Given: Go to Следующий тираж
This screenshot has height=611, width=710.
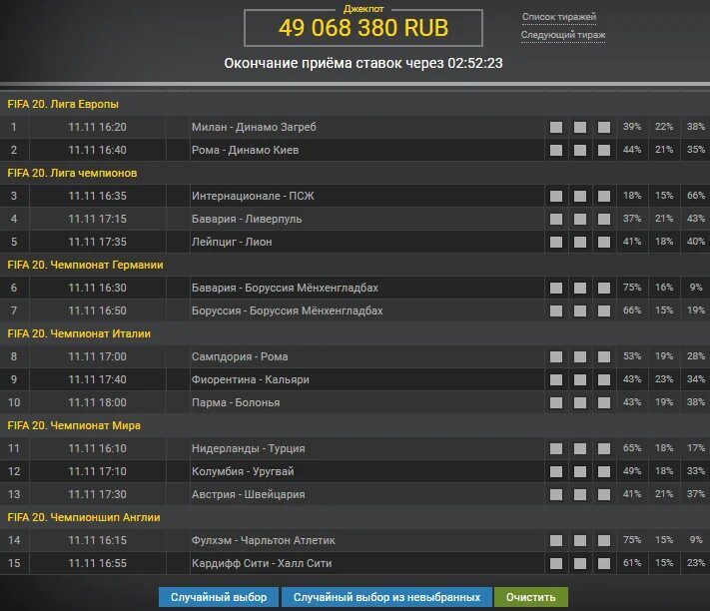Looking at the screenshot, I should pyautogui.click(x=563, y=35).
